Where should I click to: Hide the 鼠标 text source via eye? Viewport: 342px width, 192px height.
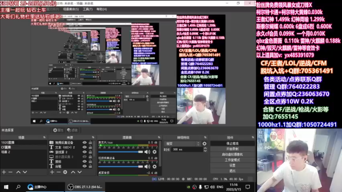coord(84,162)
